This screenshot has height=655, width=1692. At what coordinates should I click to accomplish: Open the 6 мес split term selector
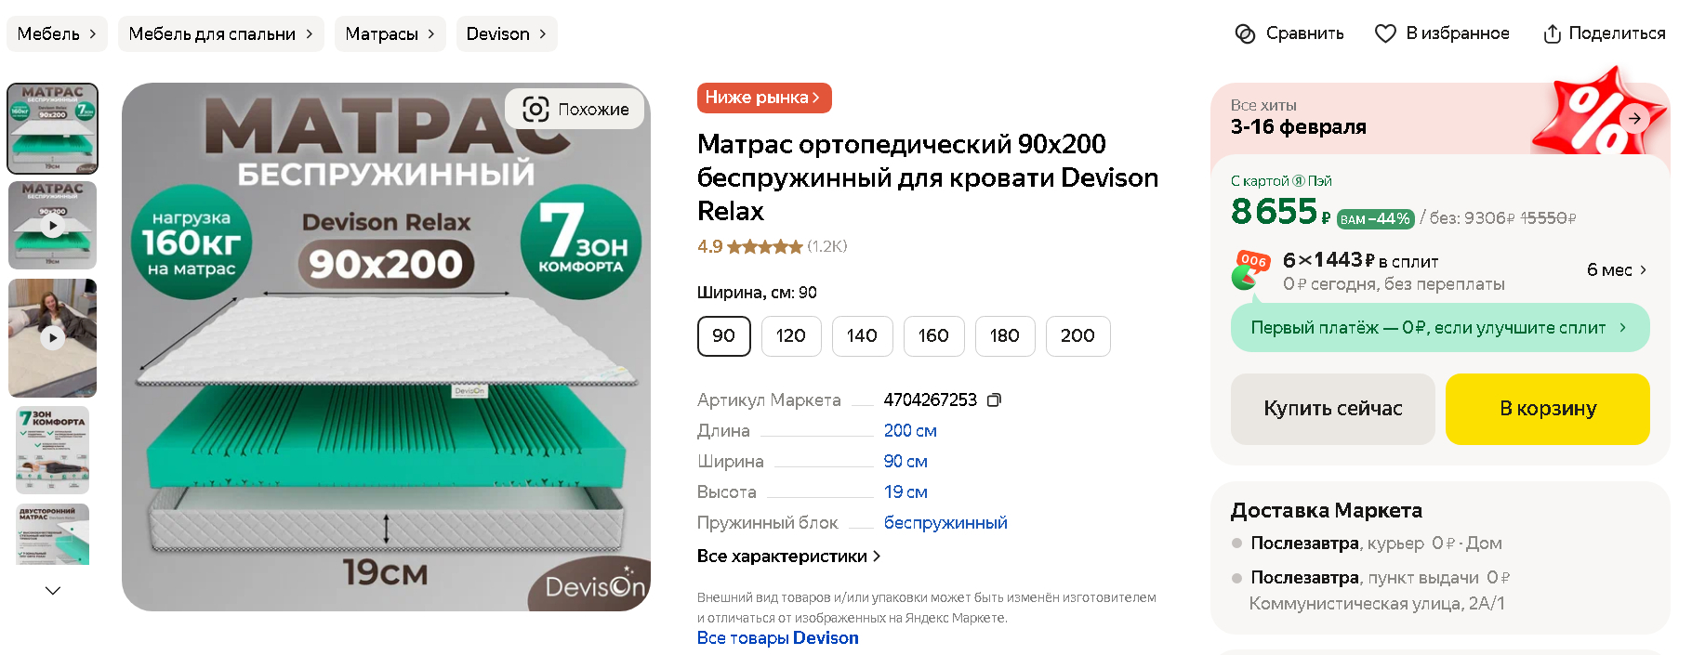(x=1617, y=269)
